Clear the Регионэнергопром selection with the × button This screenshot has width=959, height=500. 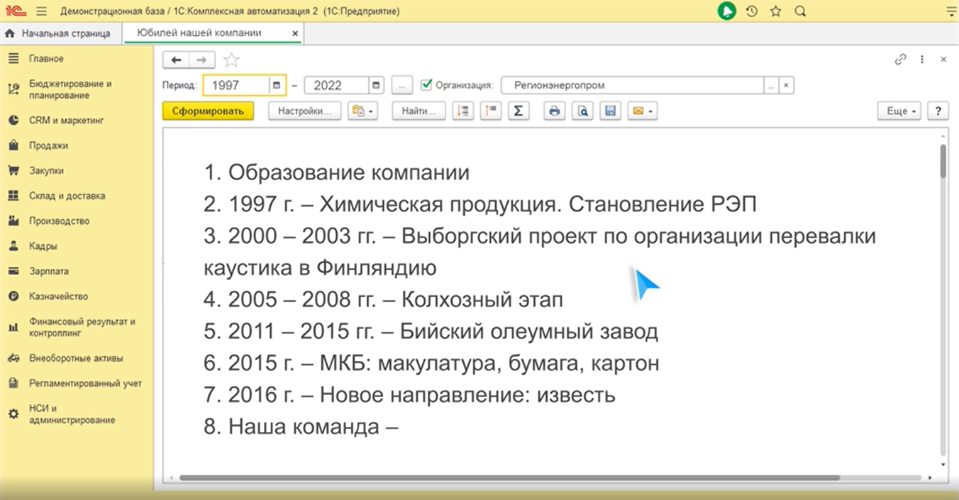[787, 84]
